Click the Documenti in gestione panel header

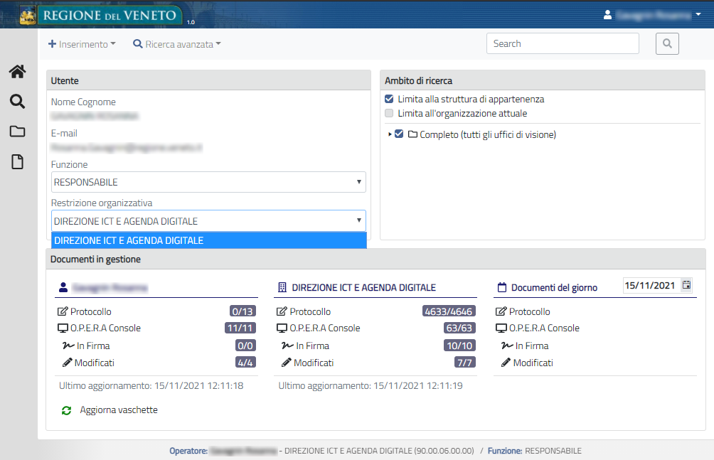375,259
